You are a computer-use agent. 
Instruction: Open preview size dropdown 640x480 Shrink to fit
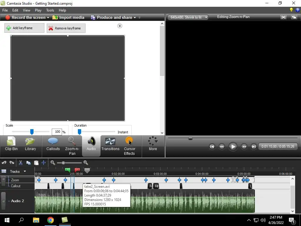pyautogui.click(x=188, y=17)
